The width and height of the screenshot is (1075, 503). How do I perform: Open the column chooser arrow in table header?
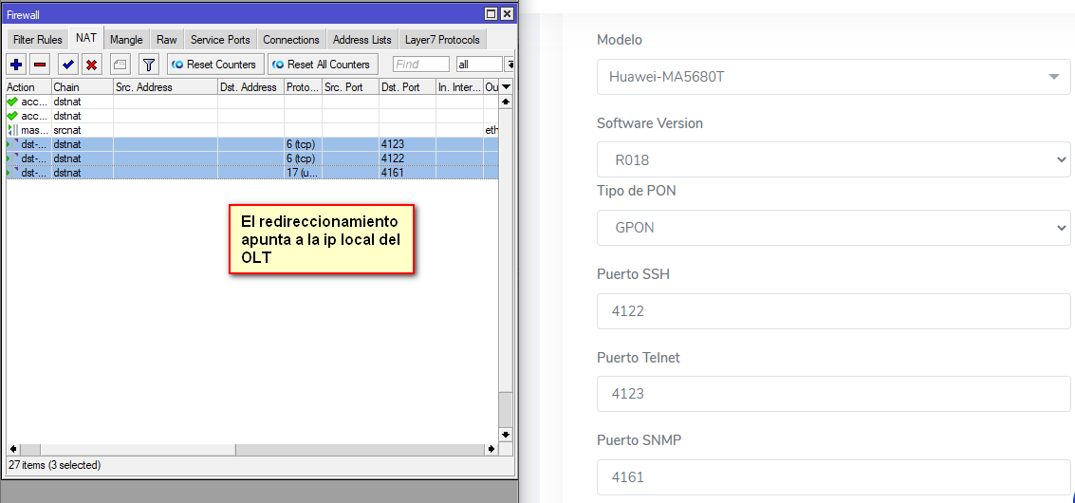(506, 87)
